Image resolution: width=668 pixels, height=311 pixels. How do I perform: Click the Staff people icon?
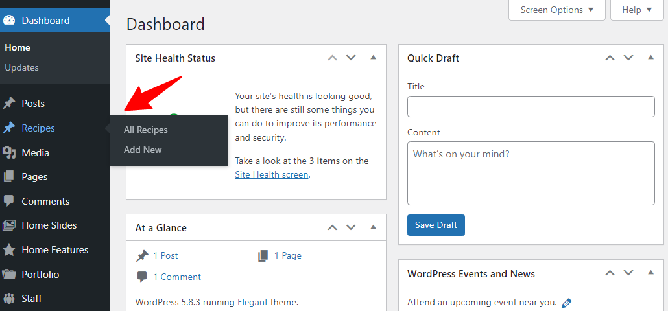coord(9,298)
